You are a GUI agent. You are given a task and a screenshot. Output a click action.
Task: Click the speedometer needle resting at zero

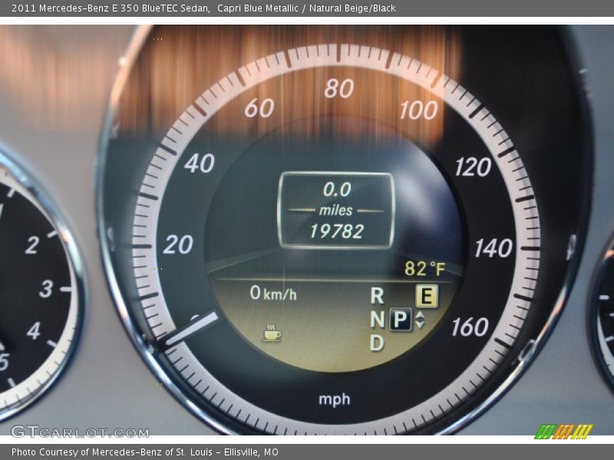tap(191, 329)
